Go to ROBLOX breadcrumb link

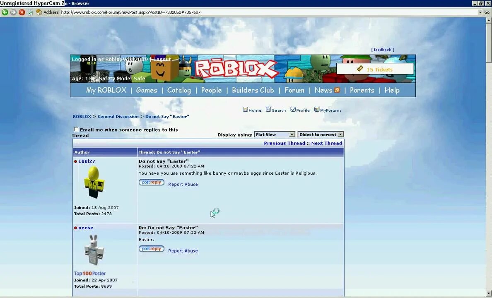click(x=82, y=116)
